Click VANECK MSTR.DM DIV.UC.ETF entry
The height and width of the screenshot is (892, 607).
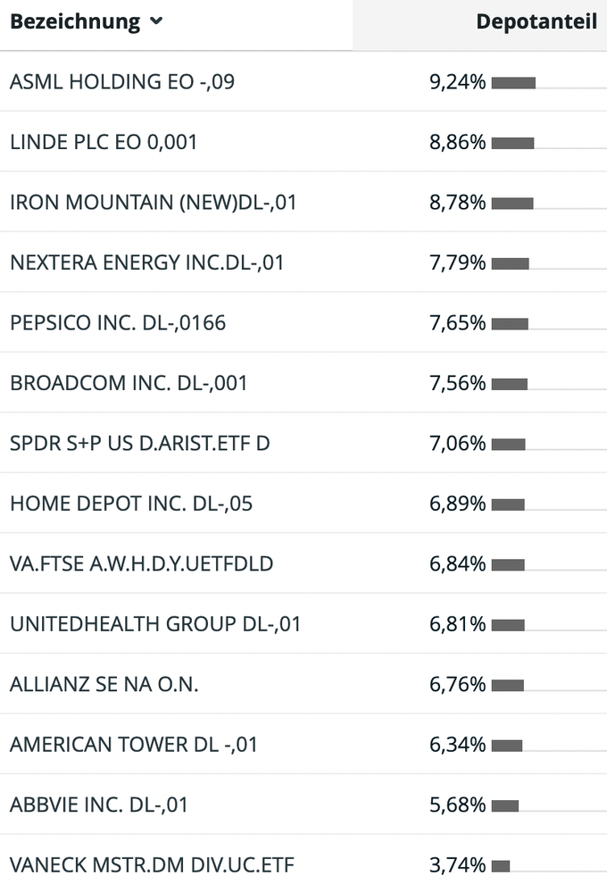click(x=152, y=865)
